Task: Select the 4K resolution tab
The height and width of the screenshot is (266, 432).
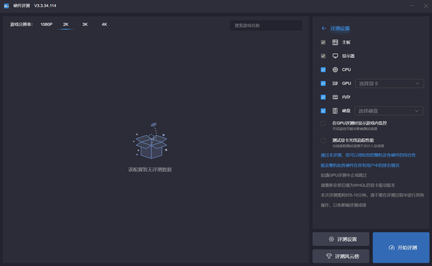Action: point(104,24)
